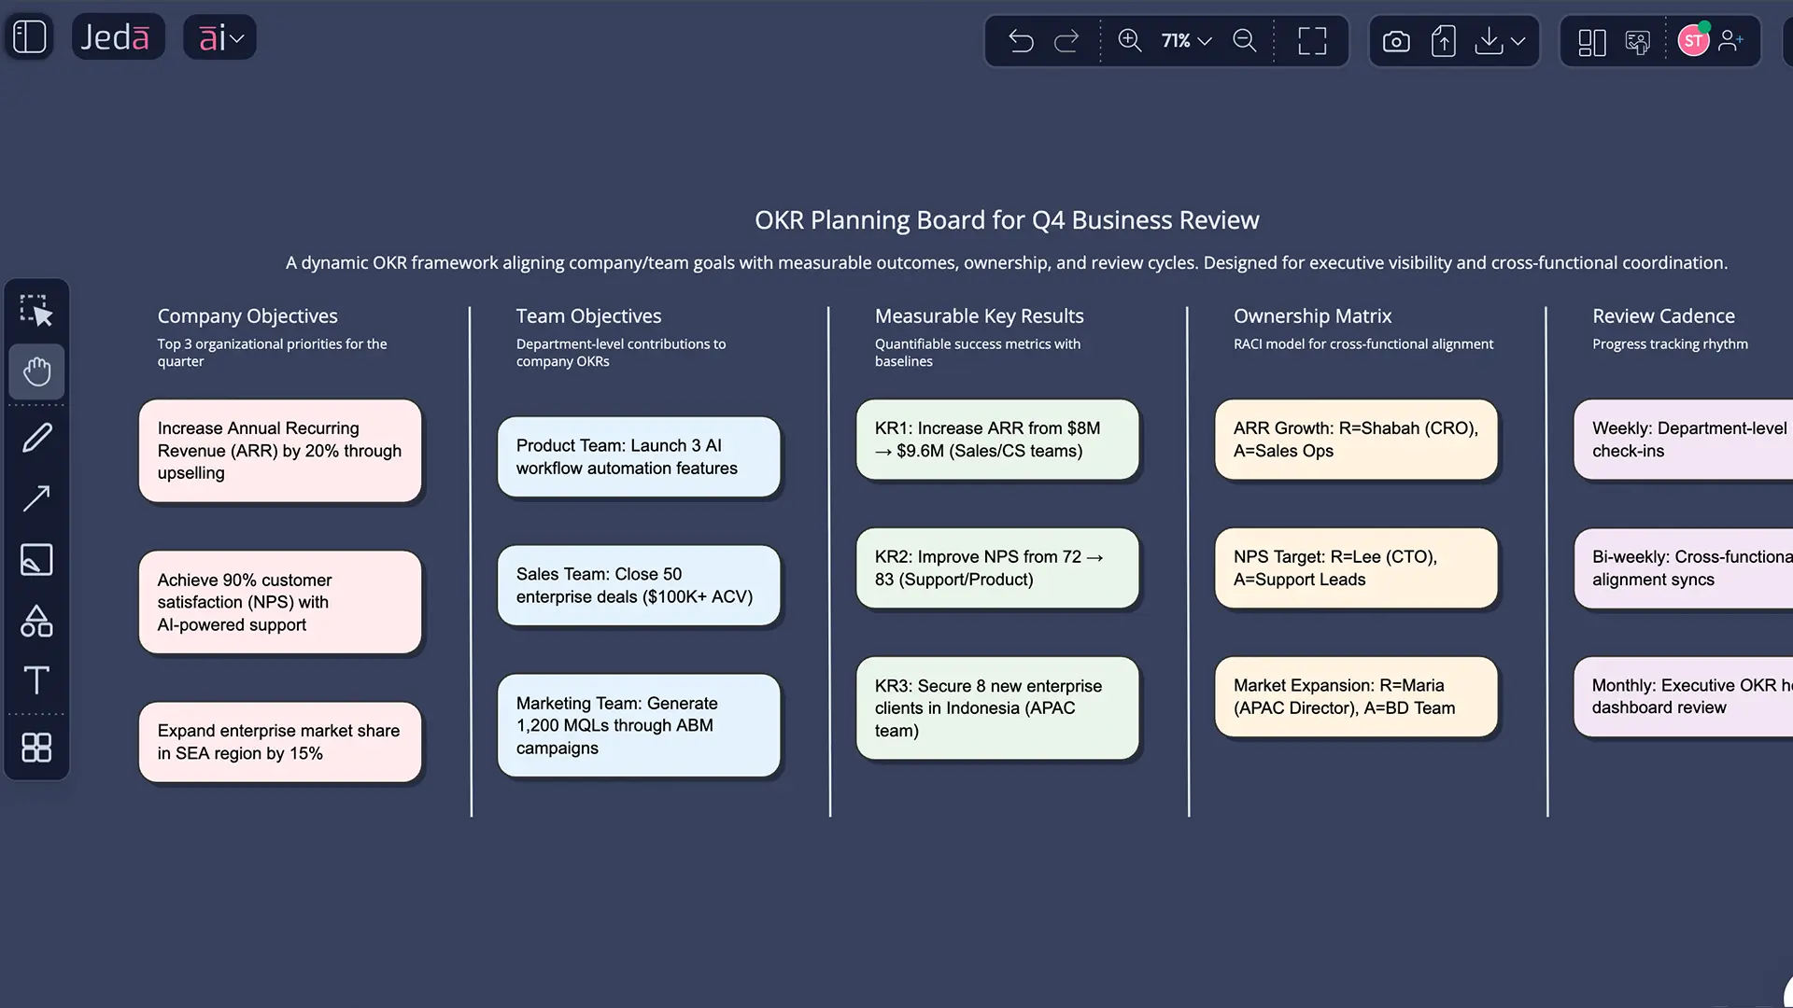1793x1008 pixels.
Task: Capture board with the camera icon
Action: pos(1396,41)
